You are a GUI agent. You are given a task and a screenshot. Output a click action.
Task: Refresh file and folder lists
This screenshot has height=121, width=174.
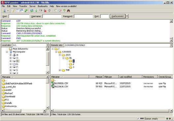tap(32, 11)
